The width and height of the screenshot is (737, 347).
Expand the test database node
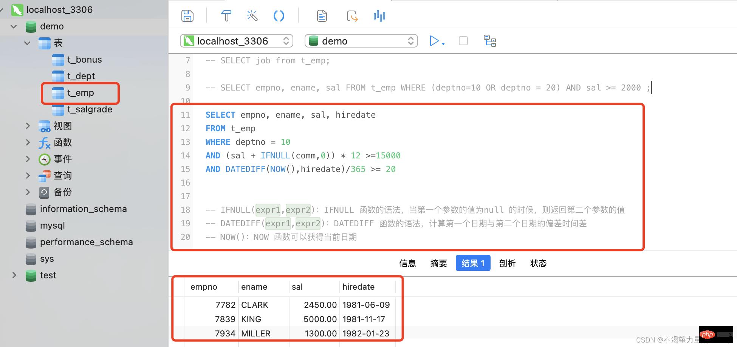pos(14,275)
